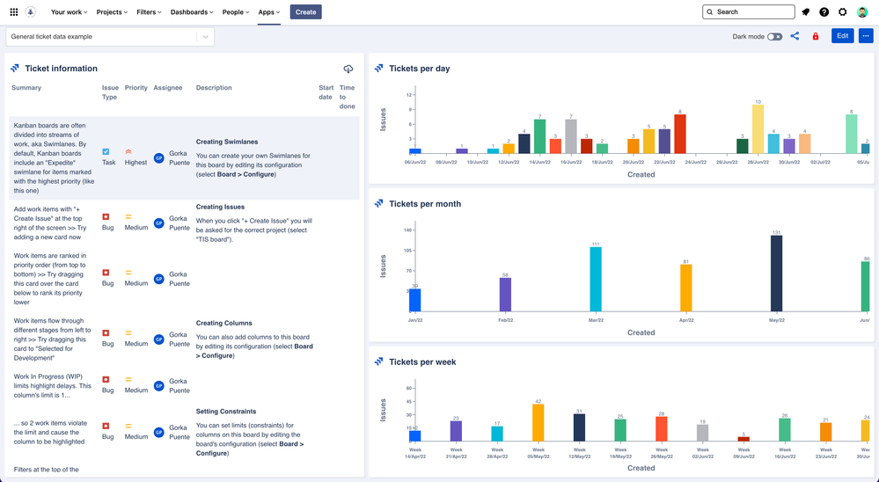The width and height of the screenshot is (879, 482).
Task: Click the share dashboard icon
Action: (x=795, y=36)
